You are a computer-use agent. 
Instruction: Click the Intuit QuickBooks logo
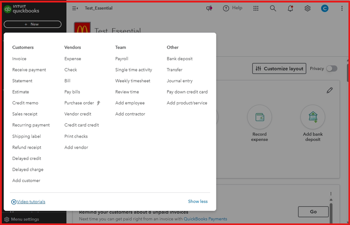(21, 9)
